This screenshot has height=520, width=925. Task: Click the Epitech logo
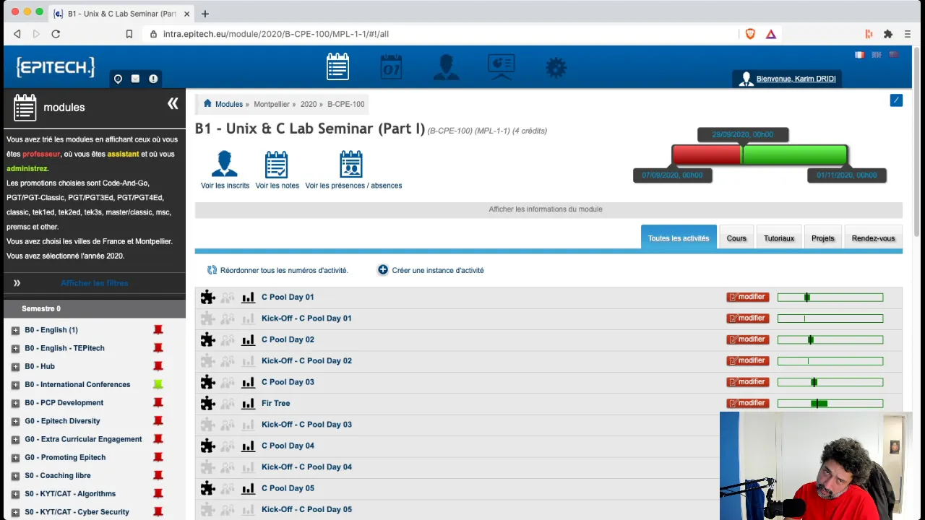(56, 67)
